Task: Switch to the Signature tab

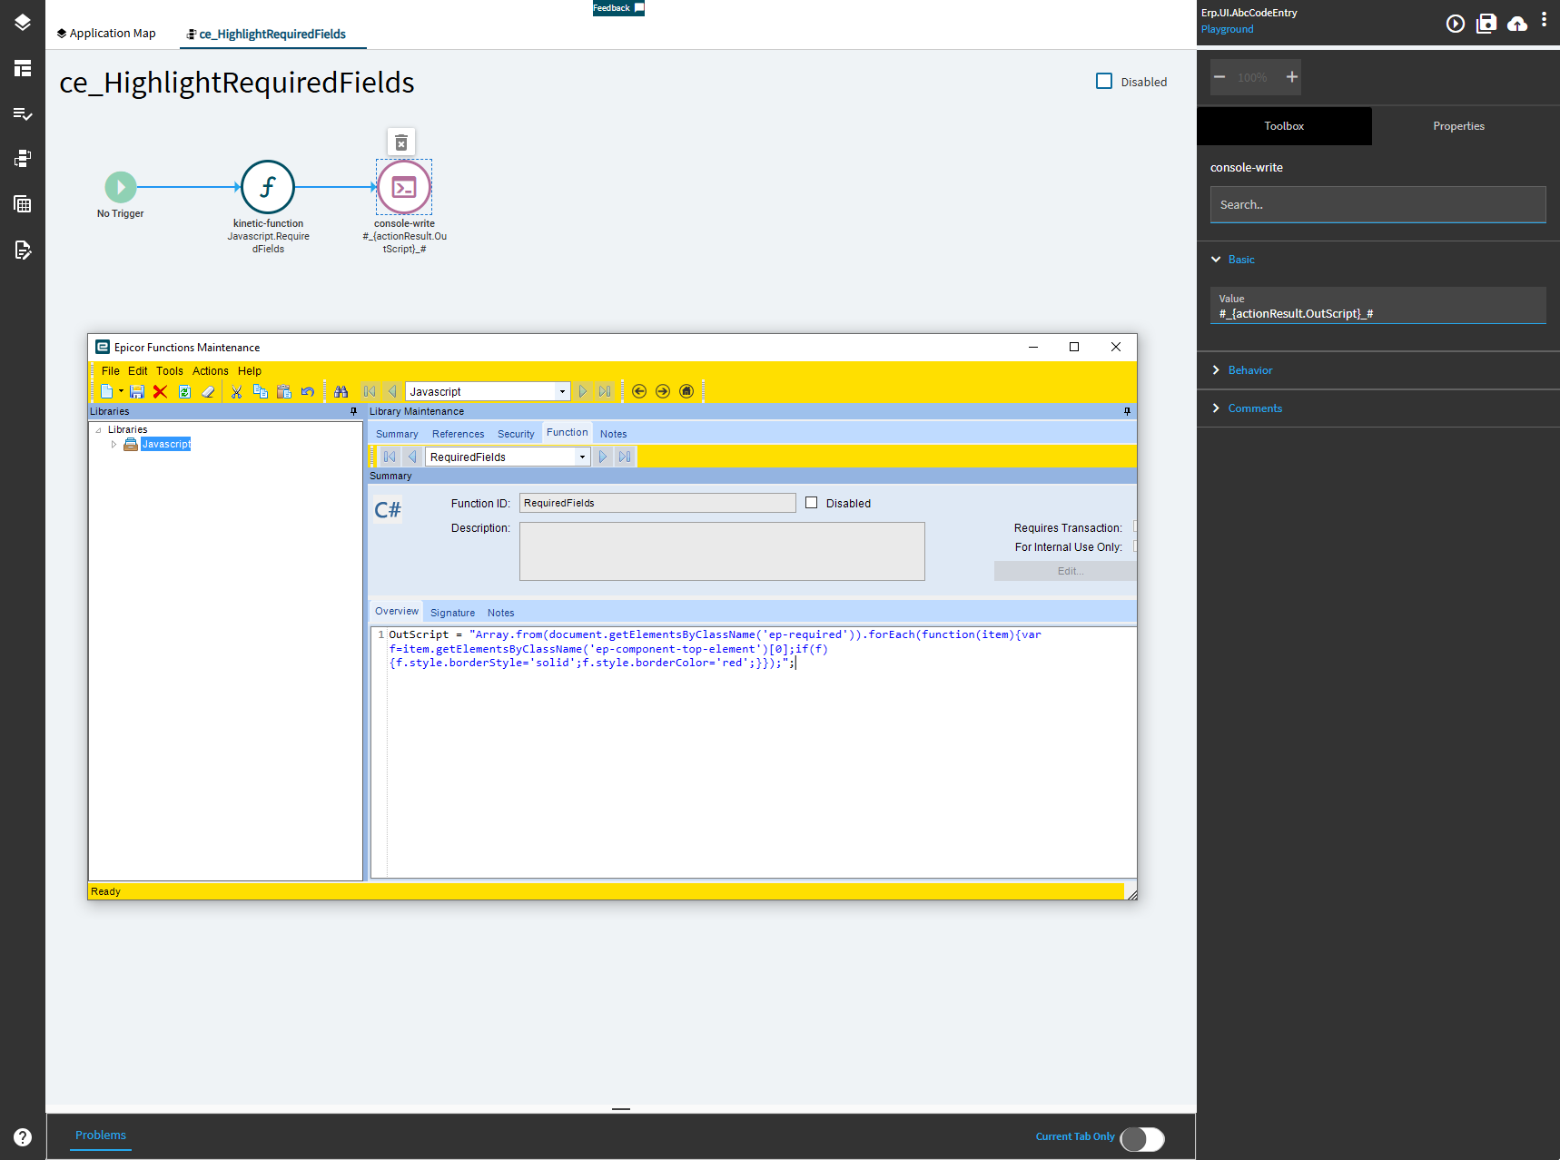Action: tap(452, 613)
